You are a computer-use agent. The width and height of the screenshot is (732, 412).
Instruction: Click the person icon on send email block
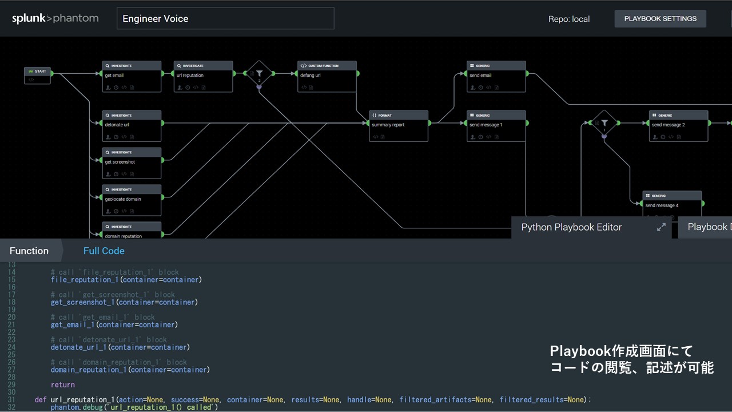pos(472,88)
